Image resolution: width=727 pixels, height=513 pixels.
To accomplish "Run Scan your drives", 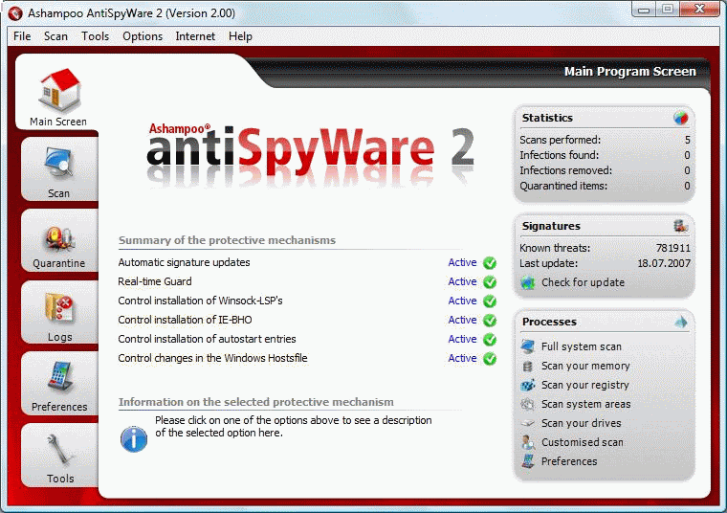I will pyautogui.click(x=581, y=423).
